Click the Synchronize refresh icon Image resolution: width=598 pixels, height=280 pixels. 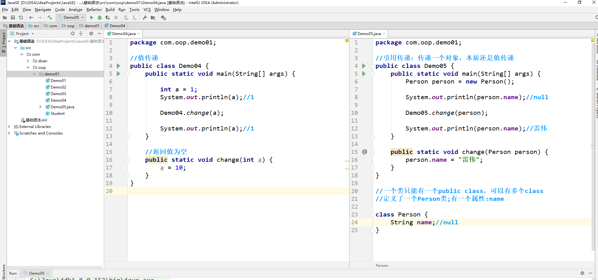[21, 18]
